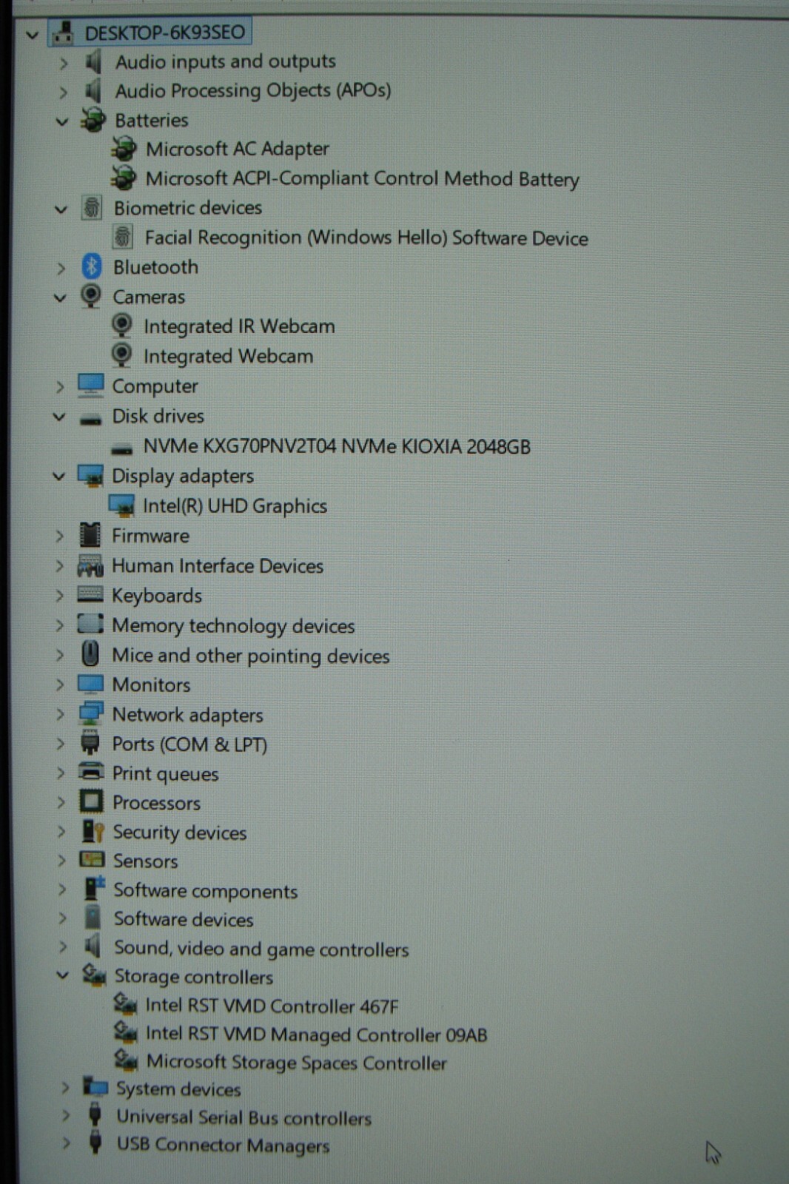
Task: Click the Storage controllers category icon
Action: [x=94, y=975]
